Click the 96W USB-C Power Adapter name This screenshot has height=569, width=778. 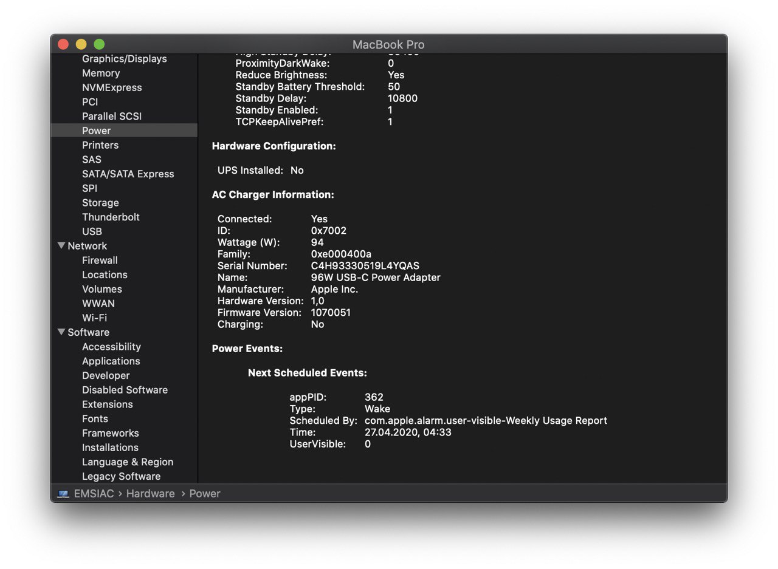pos(376,278)
